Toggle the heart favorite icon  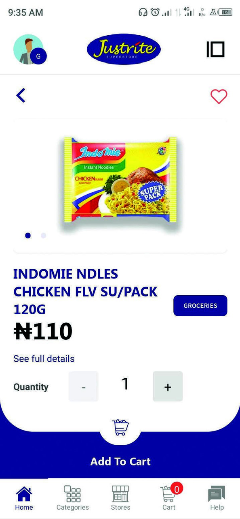[x=219, y=97]
